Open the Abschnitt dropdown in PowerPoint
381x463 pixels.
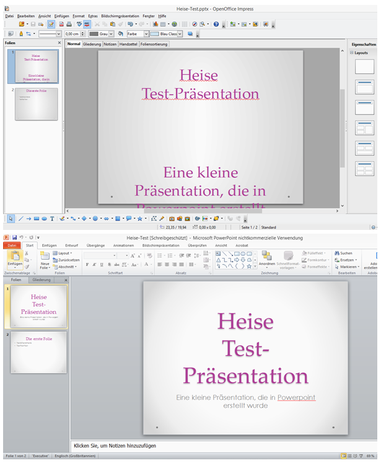tap(65, 267)
